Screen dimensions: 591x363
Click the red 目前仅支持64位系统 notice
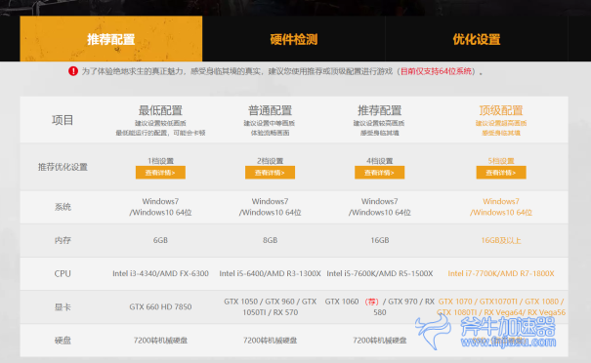coord(436,71)
